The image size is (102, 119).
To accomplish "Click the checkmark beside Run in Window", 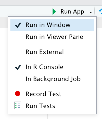I will click(x=18, y=25).
